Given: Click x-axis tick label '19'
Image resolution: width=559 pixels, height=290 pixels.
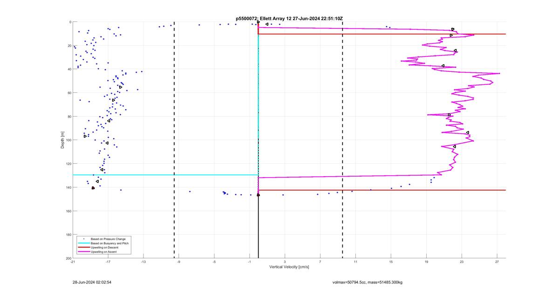Looking at the screenshot, I should click(x=426, y=262).
